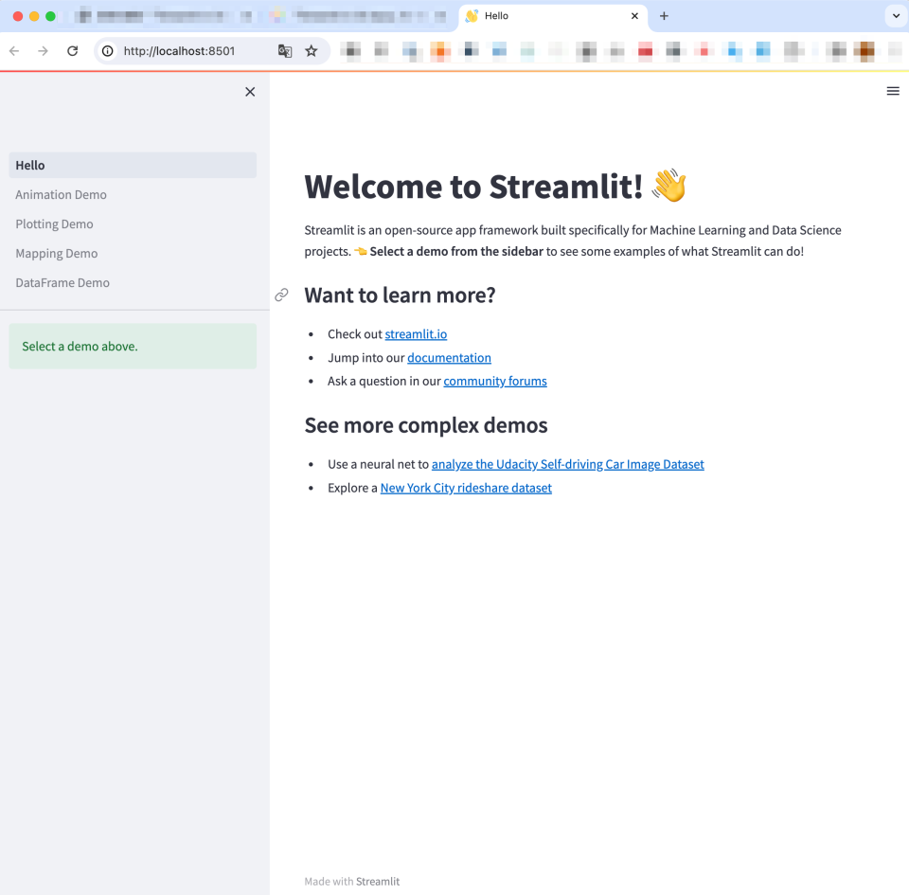Open the Streamlit hamburger menu

click(x=892, y=91)
